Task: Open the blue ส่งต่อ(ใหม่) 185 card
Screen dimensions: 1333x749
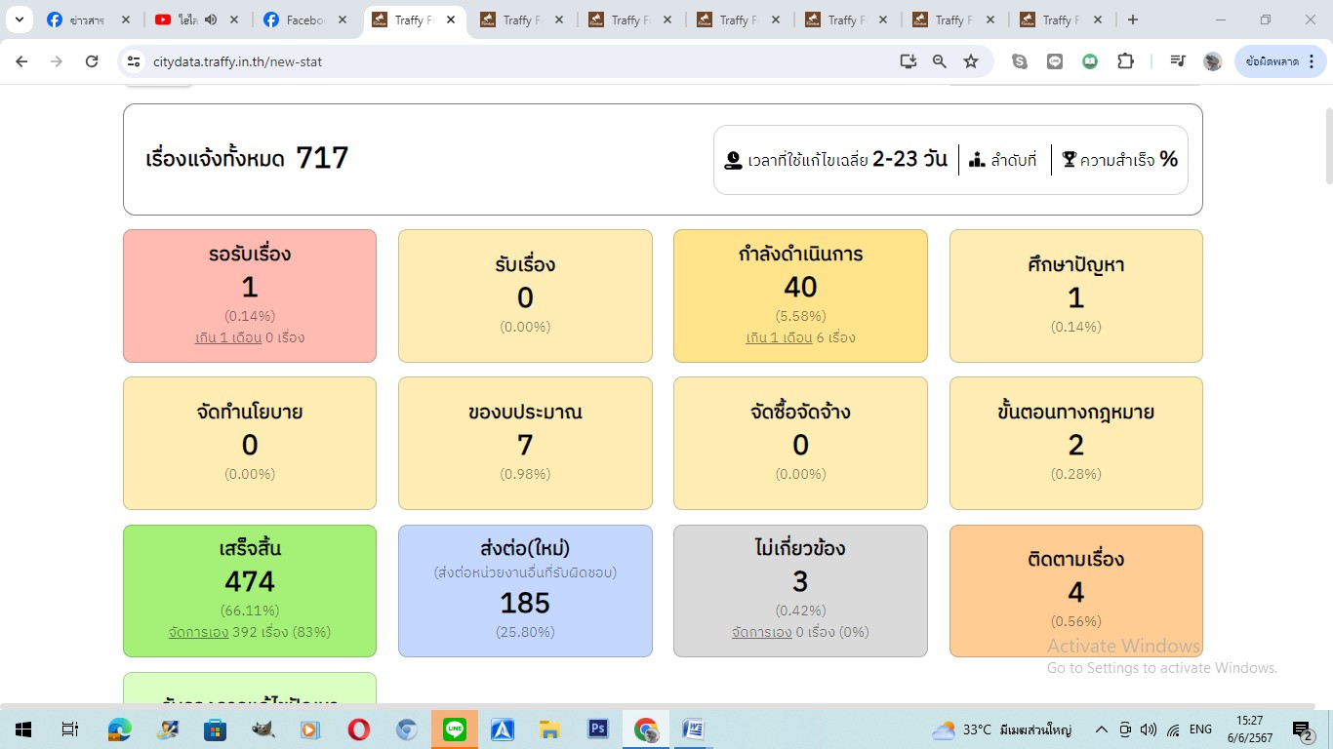Action: (525, 590)
